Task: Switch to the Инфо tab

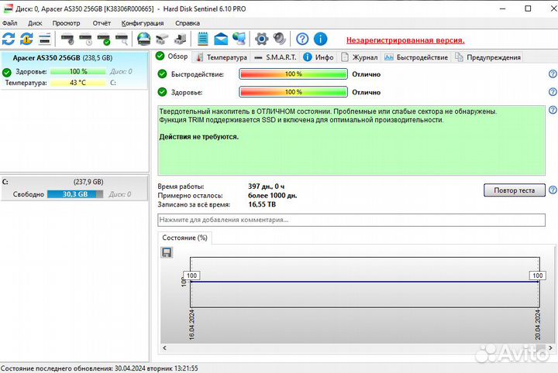Action: pyautogui.click(x=319, y=57)
